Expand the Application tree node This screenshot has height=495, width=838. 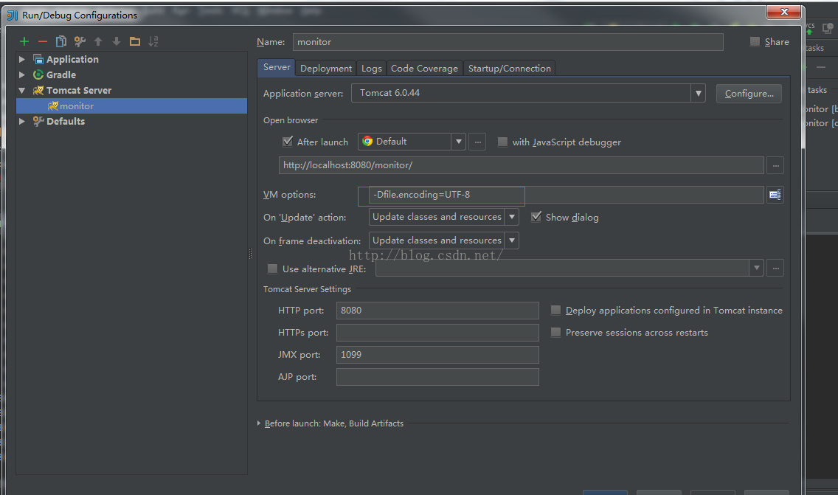click(x=22, y=59)
